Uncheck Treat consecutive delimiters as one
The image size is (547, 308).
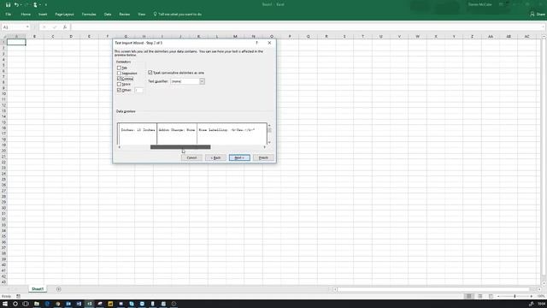point(150,73)
